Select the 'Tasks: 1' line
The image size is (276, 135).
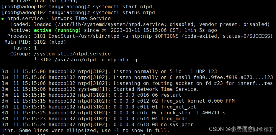[x=25, y=48]
